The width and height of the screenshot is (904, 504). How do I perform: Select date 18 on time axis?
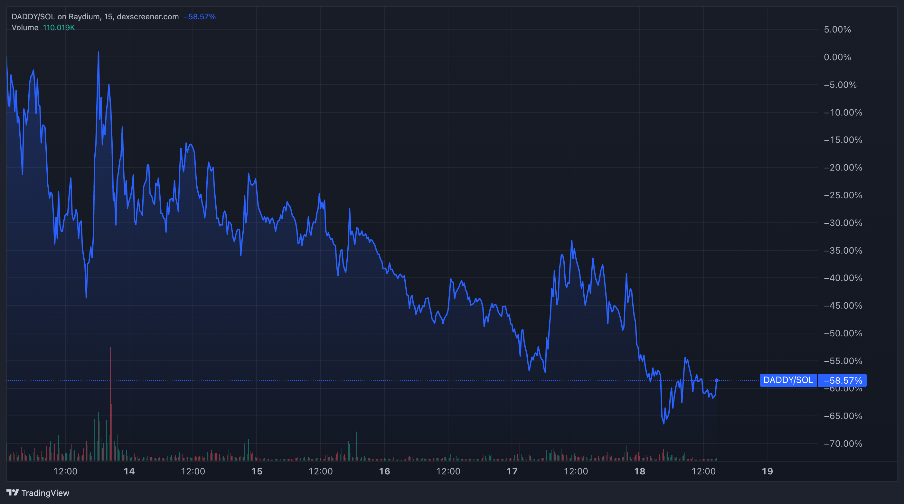(639, 471)
